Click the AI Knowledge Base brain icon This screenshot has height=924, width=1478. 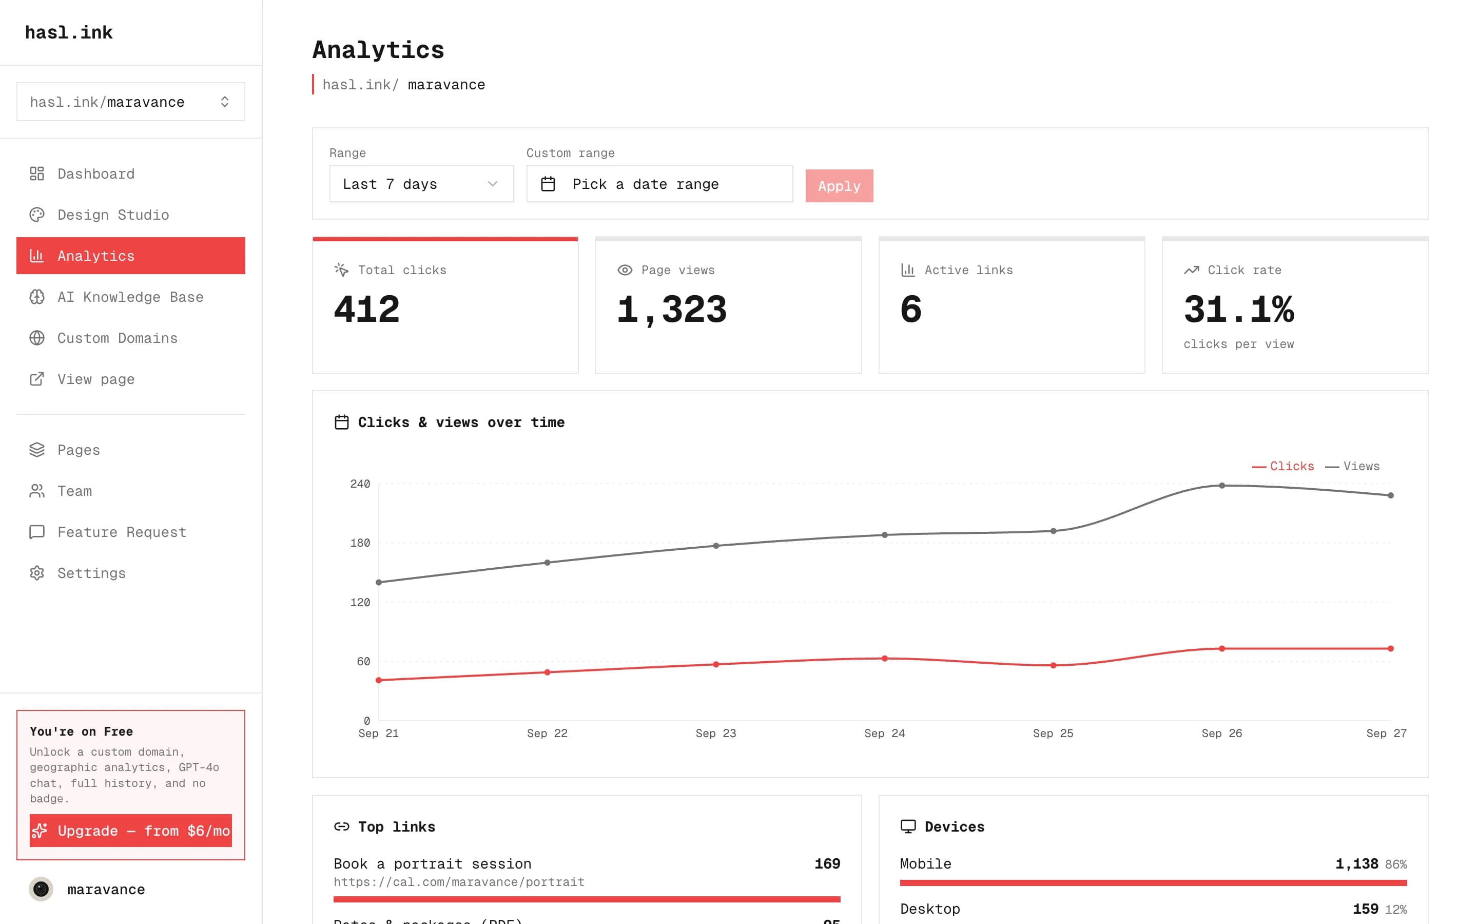(x=36, y=297)
